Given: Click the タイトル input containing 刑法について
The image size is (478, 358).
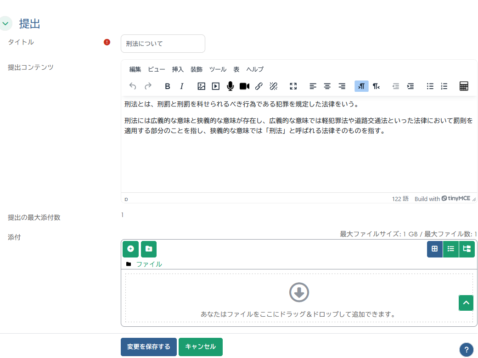Looking at the screenshot, I should 163,43.
